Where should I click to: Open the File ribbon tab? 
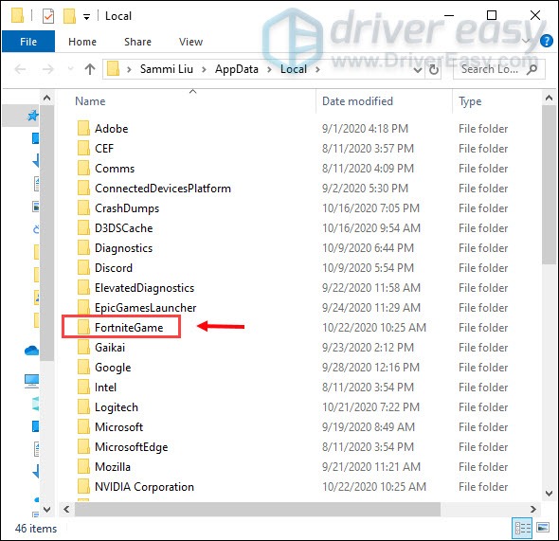[28, 42]
